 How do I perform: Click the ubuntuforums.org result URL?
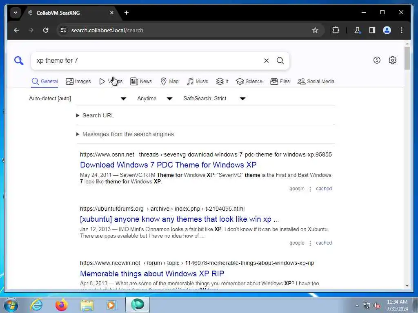(162, 209)
